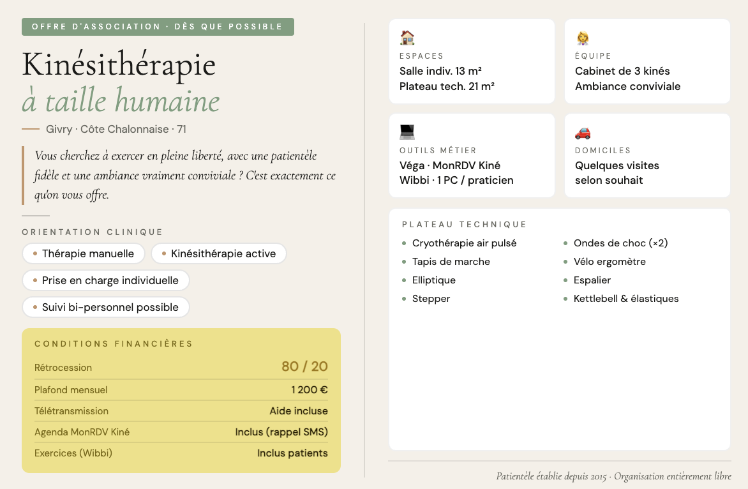Image resolution: width=748 pixels, height=489 pixels.
Task: Click the laptop icon above Outils métier
Action: click(x=407, y=132)
